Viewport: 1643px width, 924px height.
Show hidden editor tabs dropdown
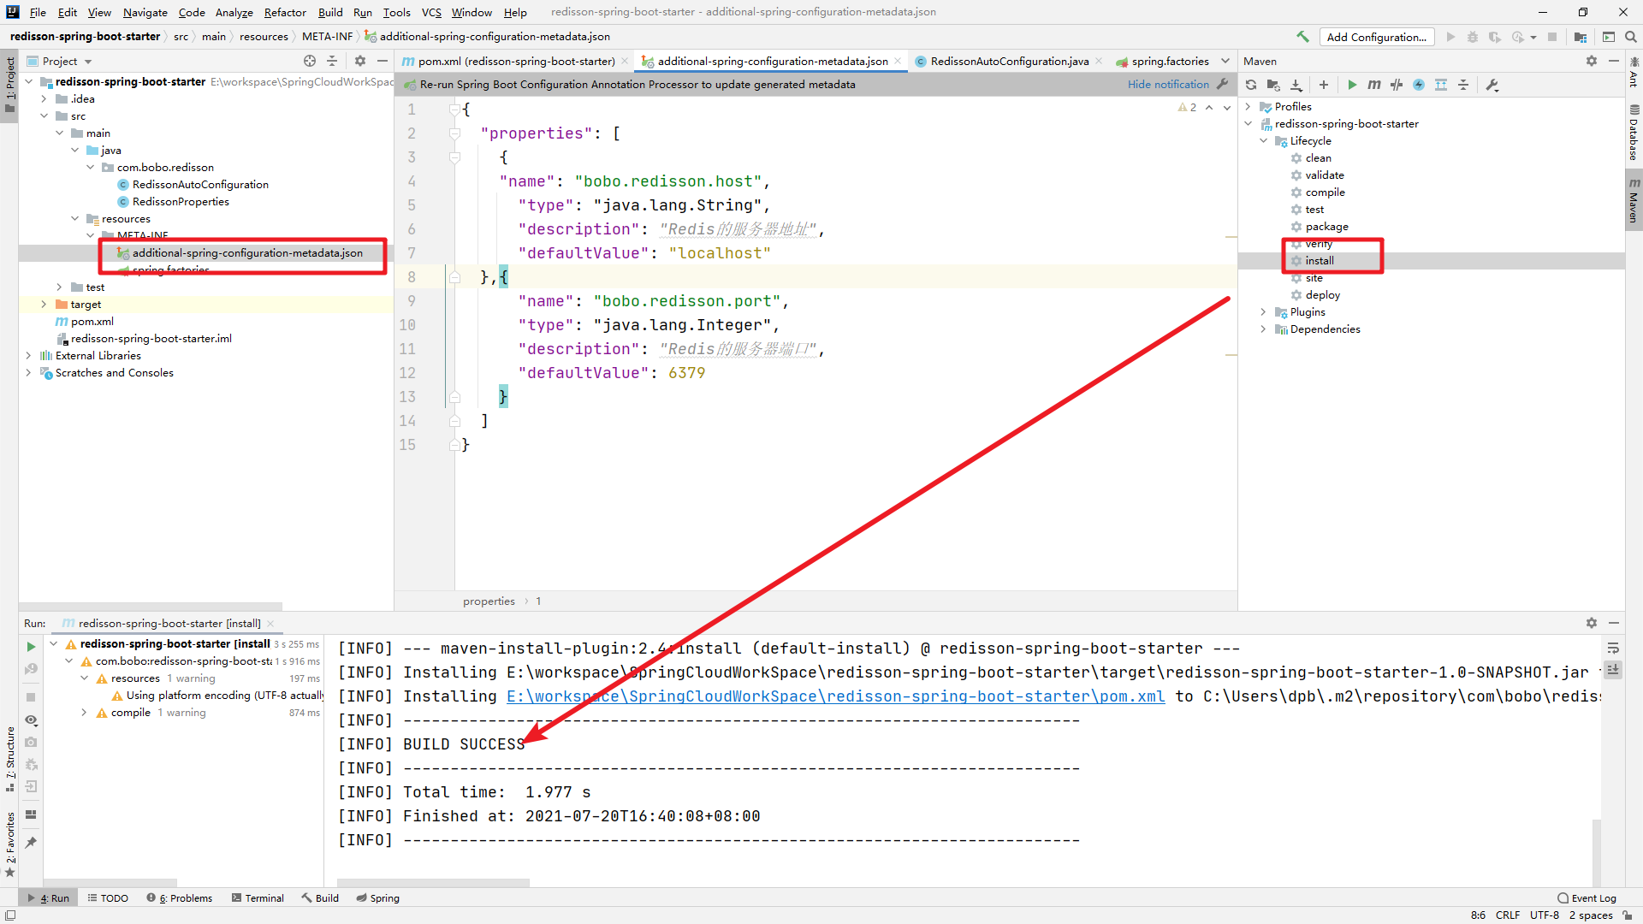click(x=1225, y=61)
